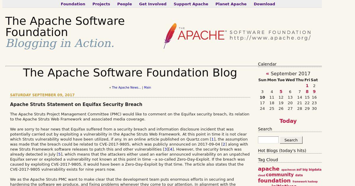Open the foundation tag

click(x=274, y=181)
